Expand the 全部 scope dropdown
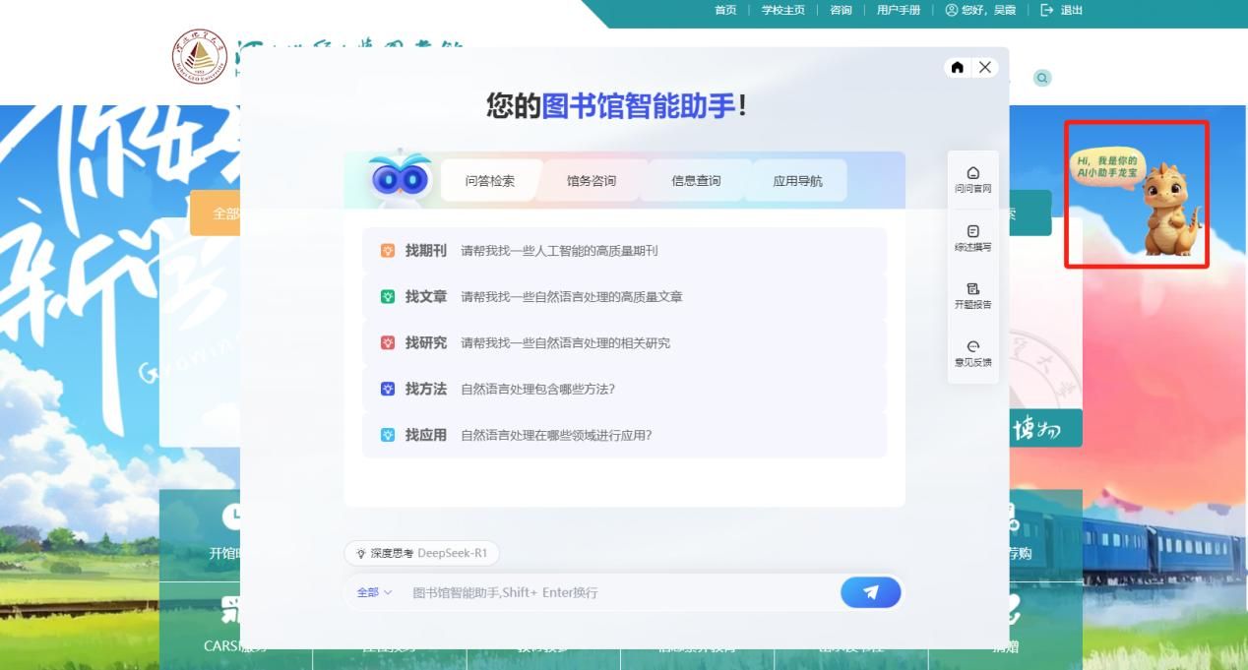Image resolution: width=1248 pixels, height=670 pixels. pyautogui.click(x=374, y=592)
